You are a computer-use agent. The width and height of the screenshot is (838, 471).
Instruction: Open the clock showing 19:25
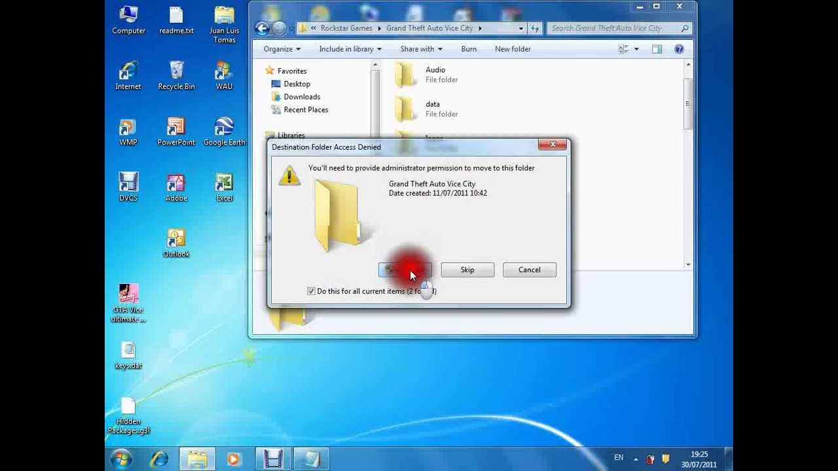point(699,459)
